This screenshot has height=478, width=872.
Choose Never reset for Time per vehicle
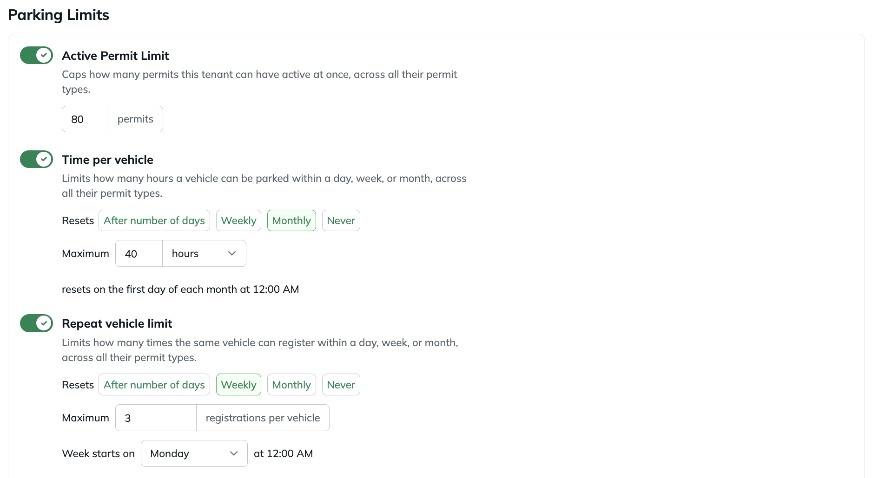341,220
